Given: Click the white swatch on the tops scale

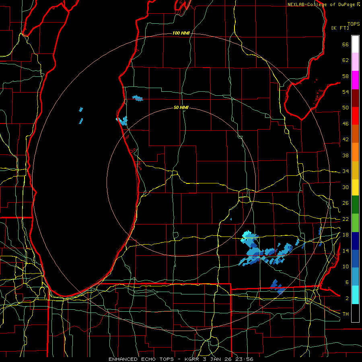Looking at the screenshot, I should (x=355, y=44).
